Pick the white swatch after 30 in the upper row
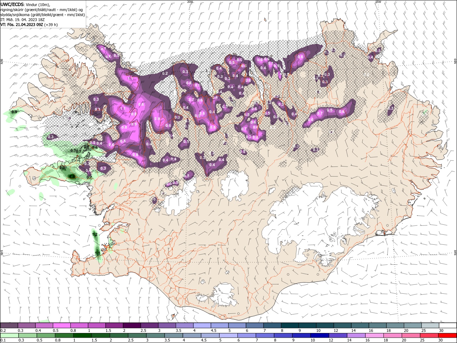This screenshot has width=457, height=343. pyautogui.click(x=447, y=325)
